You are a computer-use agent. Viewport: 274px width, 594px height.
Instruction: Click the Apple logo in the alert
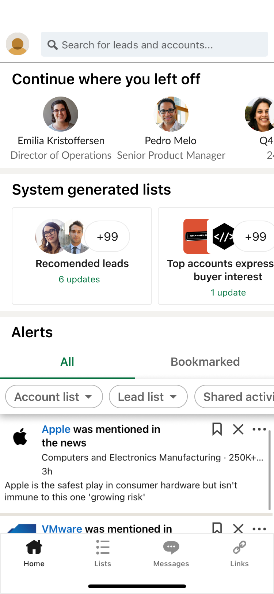(20, 437)
